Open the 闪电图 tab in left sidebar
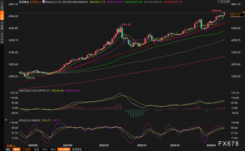The image size is (245, 151). [x=2, y=26]
